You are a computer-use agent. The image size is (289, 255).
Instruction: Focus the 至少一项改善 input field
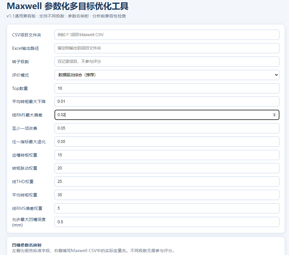click(x=167, y=128)
